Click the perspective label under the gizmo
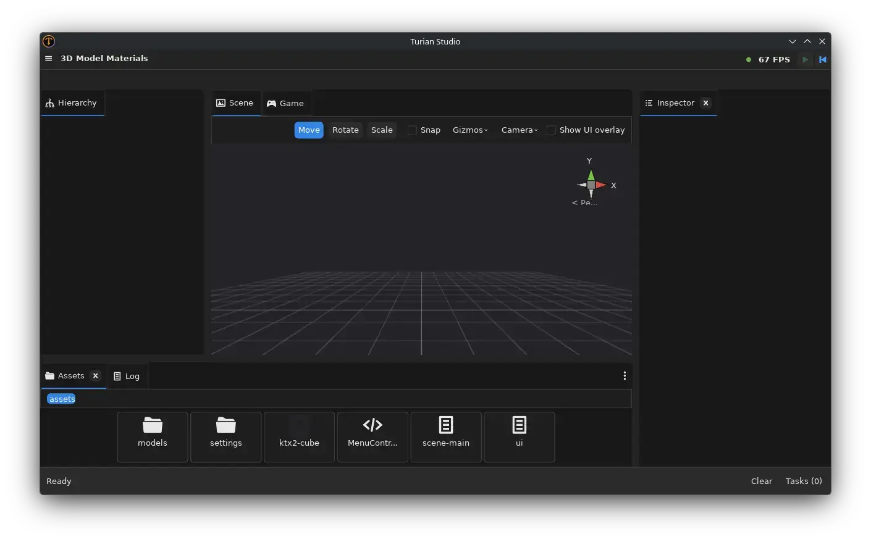871x542 pixels. pyautogui.click(x=585, y=202)
